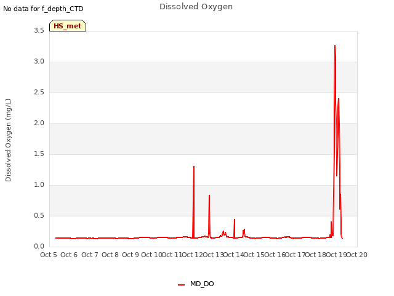Click the tallest spike peak near Oct 19
The height and width of the screenshot is (296, 394).
pos(335,46)
